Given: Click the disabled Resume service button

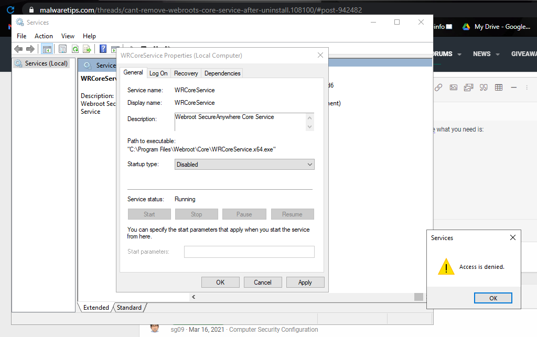Looking at the screenshot, I should 293,214.
